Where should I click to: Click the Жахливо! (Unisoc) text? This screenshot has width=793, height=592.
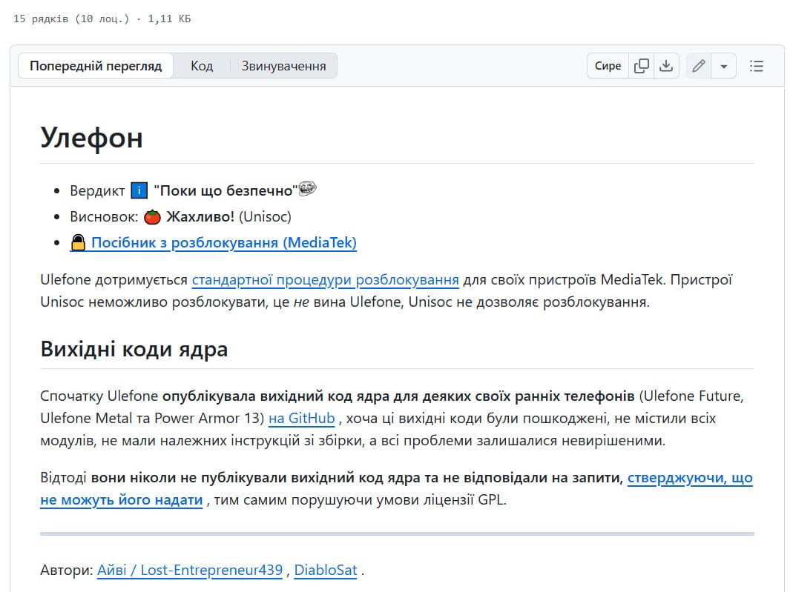coord(228,216)
